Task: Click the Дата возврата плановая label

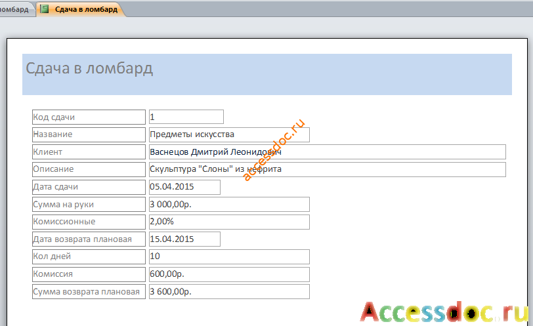Action: coord(89,239)
